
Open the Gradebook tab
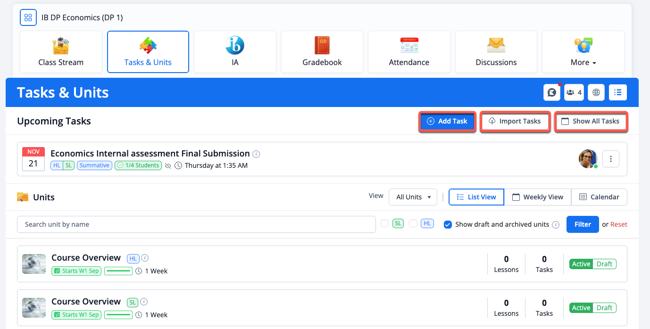(322, 52)
